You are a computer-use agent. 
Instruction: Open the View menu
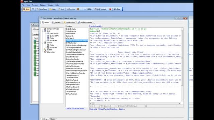point(28,5)
